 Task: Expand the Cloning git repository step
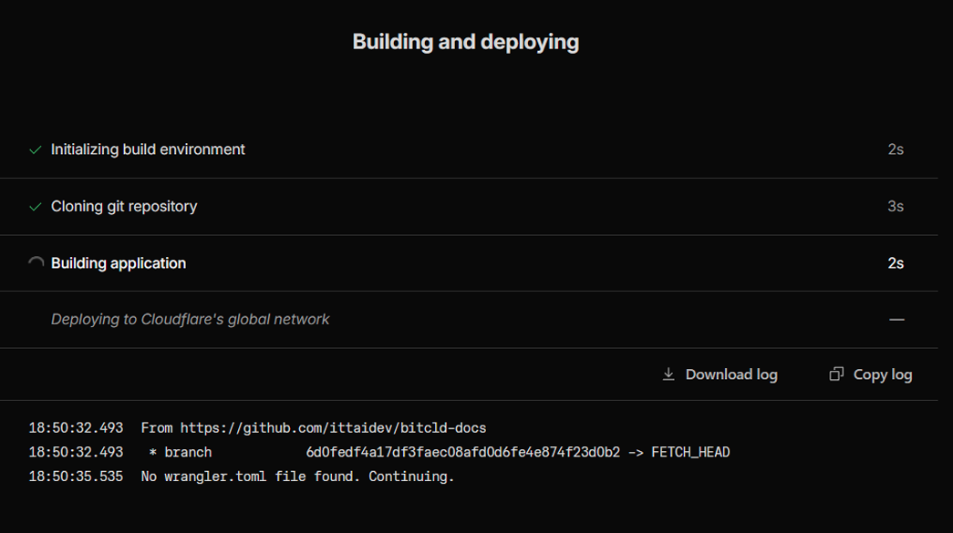point(125,206)
